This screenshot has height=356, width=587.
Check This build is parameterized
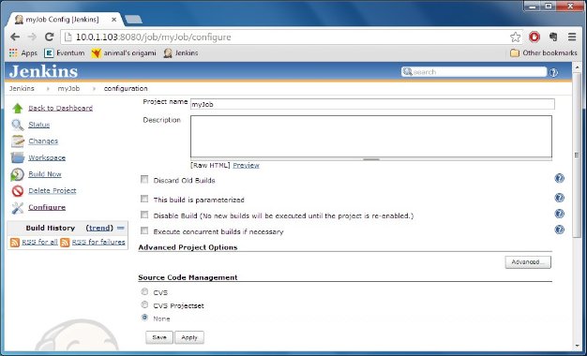(144, 199)
